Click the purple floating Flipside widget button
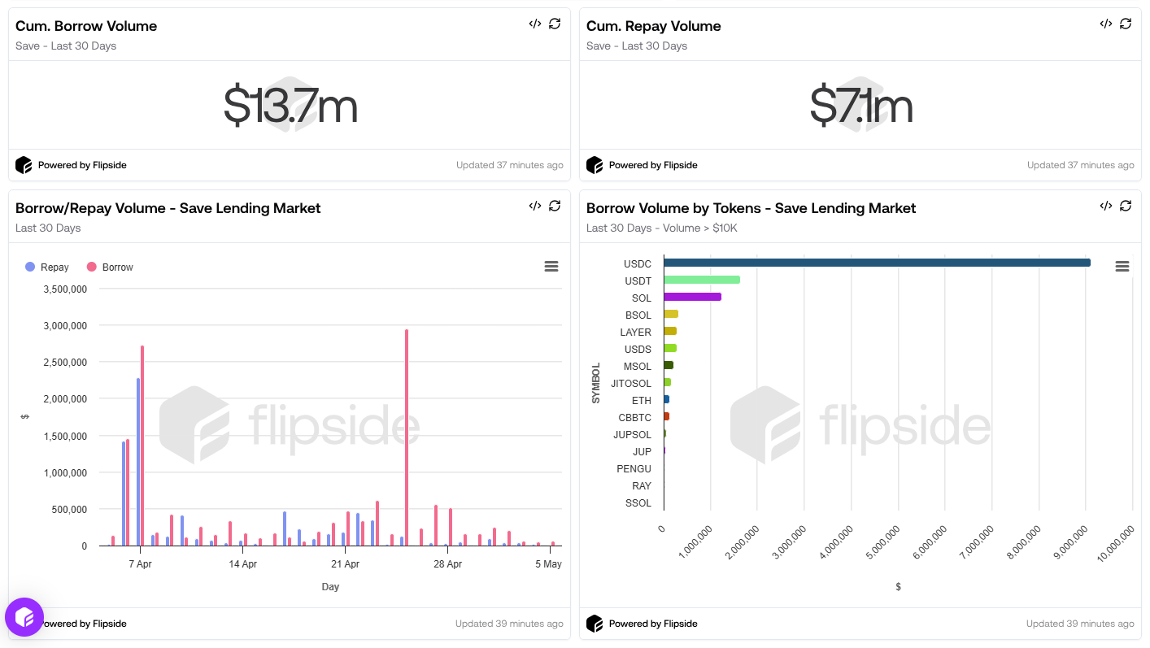The height and width of the screenshot is (648, 1150). (x=24, y=617)
